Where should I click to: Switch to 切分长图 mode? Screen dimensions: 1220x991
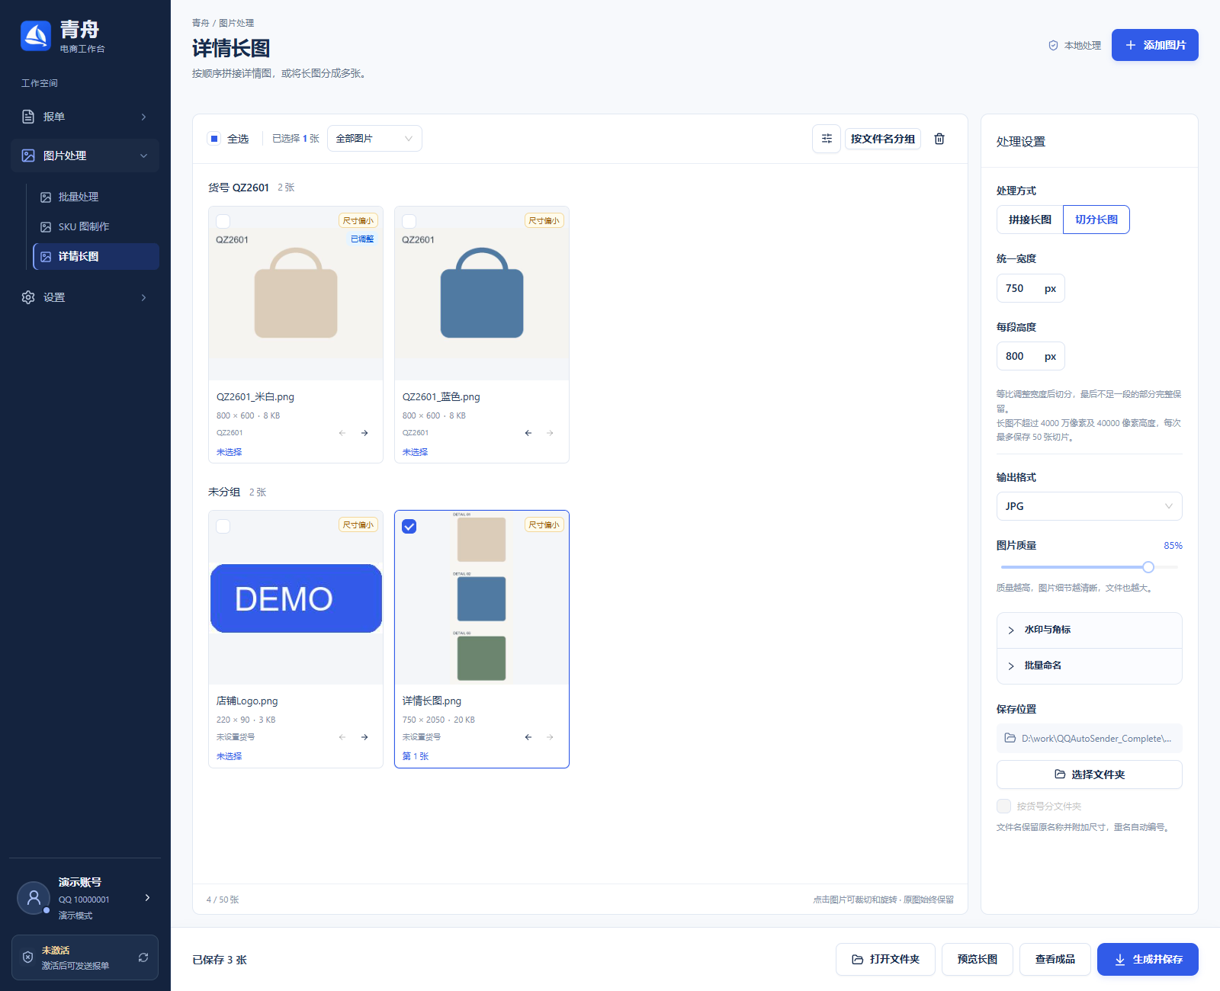click(x=1096, y=220)
